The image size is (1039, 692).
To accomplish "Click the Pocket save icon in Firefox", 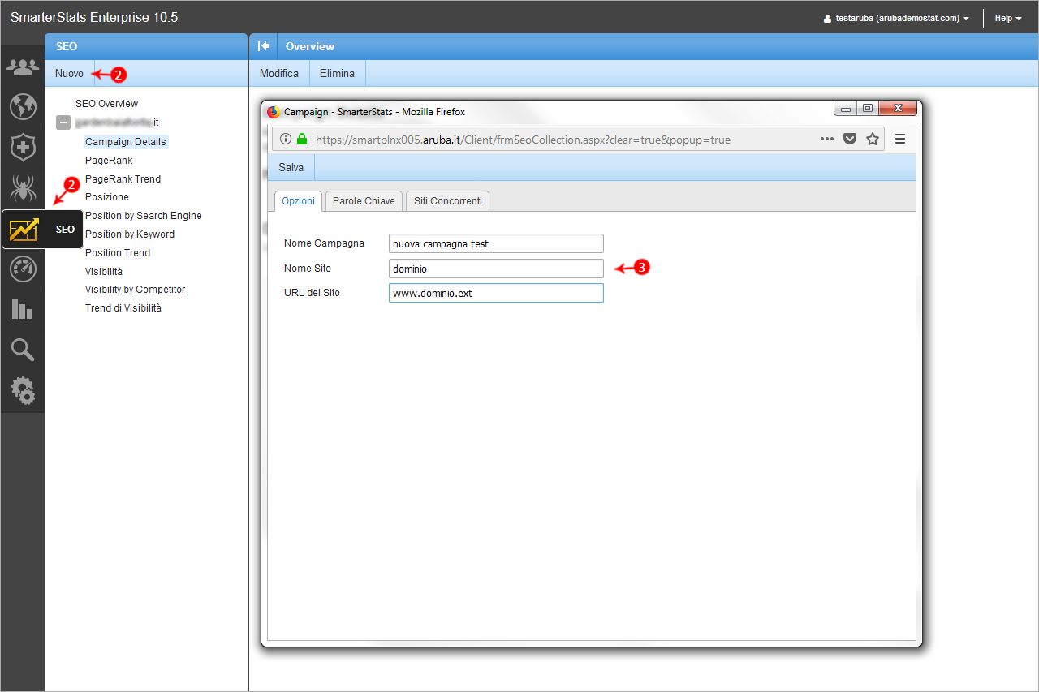I will pyautogui.click(x=850, y=139).
